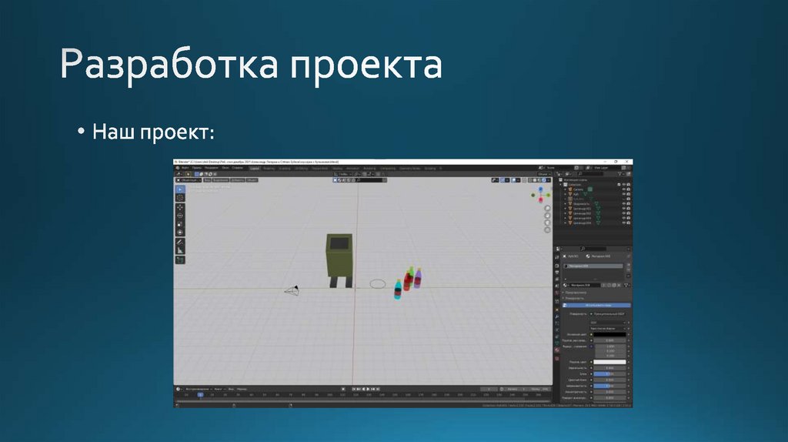Open the File menu in Blender
The image size is (788, 442).
point(185,168)
